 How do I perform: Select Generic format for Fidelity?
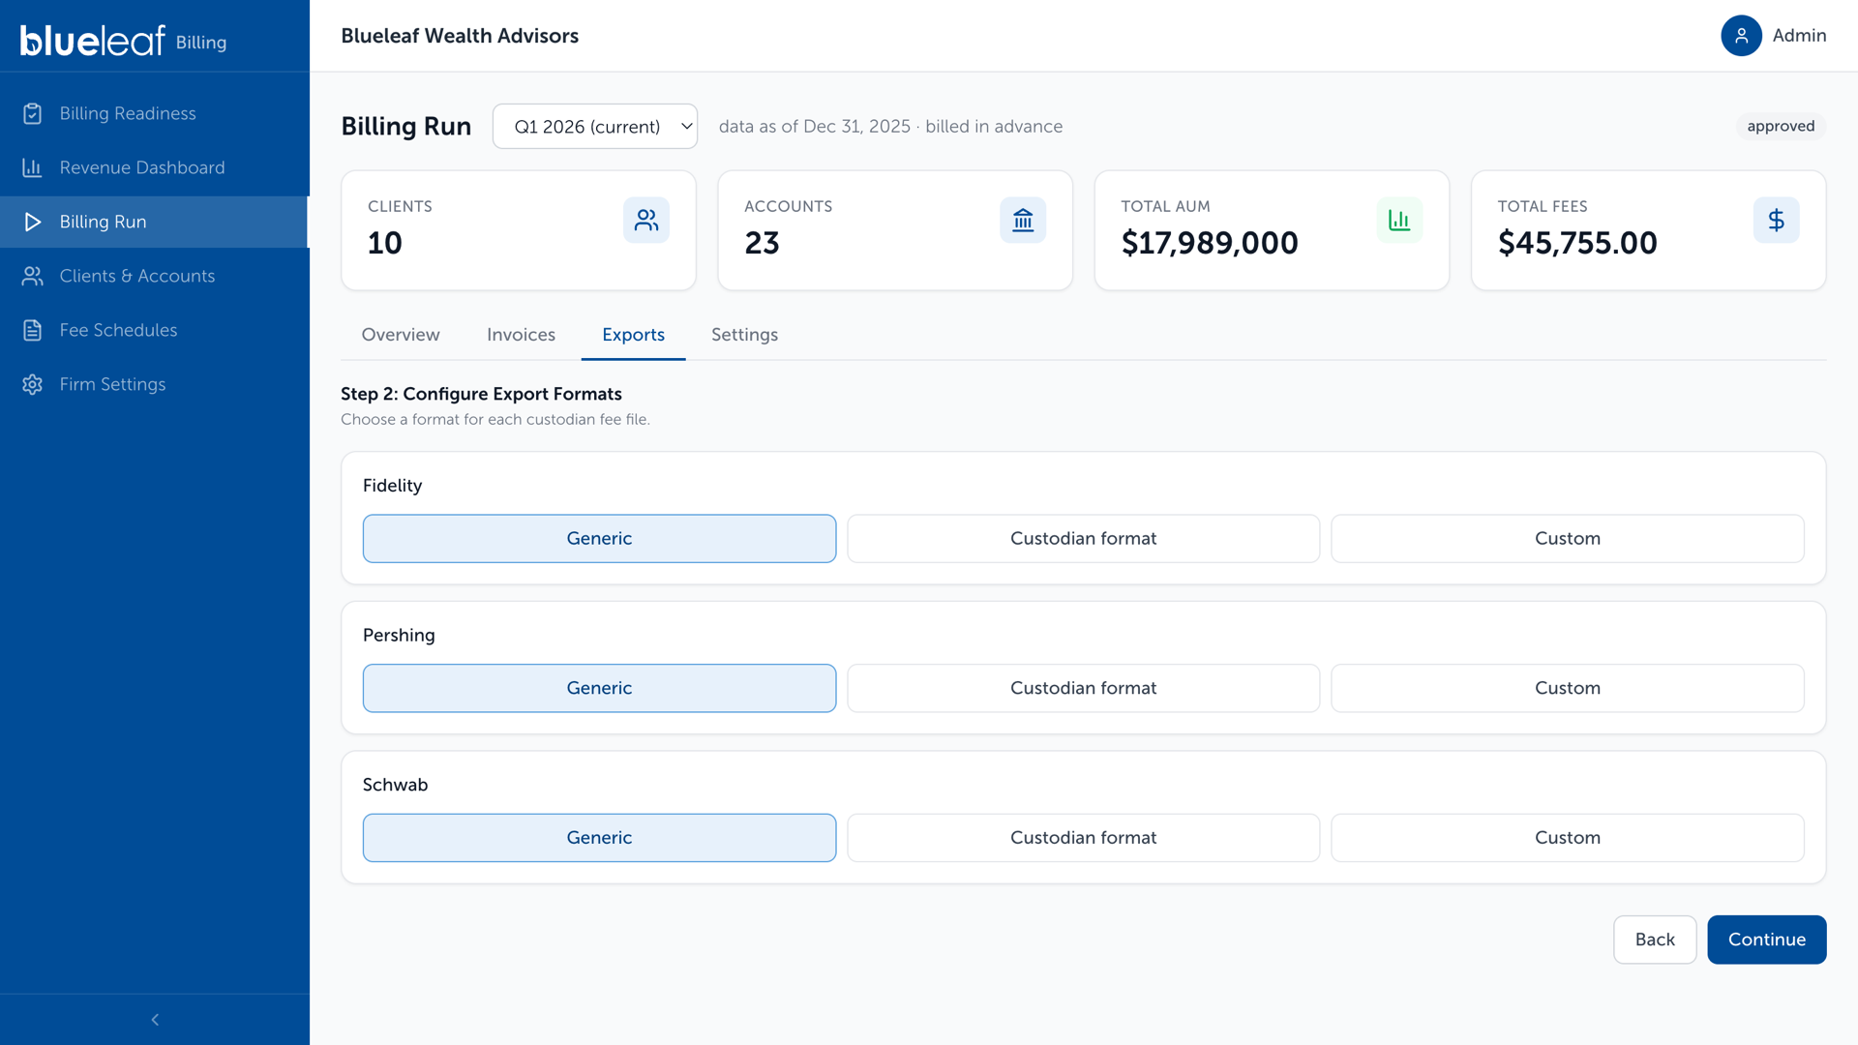[x=599, y=539]
